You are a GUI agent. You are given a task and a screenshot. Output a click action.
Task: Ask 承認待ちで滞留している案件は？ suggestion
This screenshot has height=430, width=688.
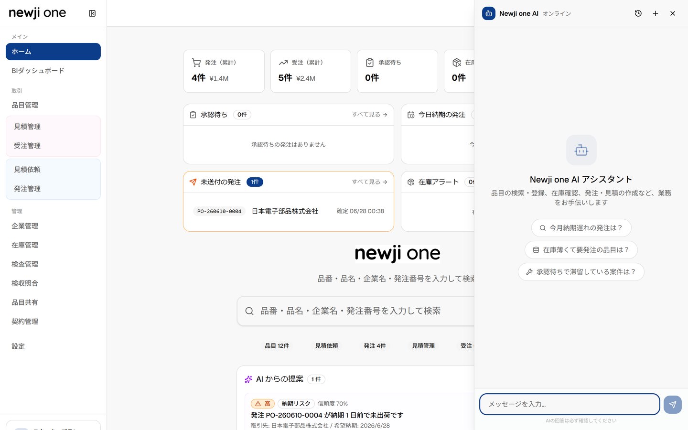pyautogui.click(x=581, y=272)
